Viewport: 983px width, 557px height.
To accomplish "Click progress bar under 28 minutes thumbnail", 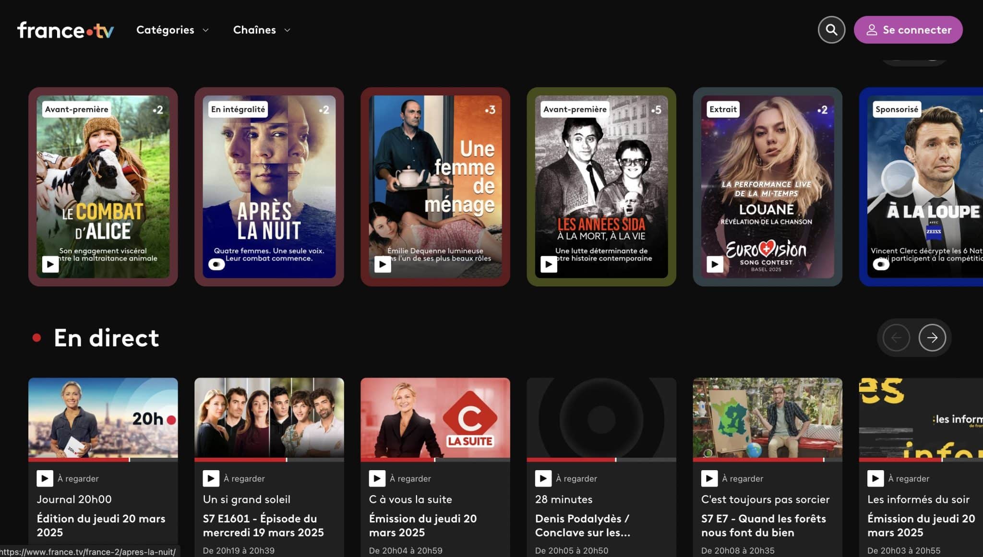I will coord(601,460).
